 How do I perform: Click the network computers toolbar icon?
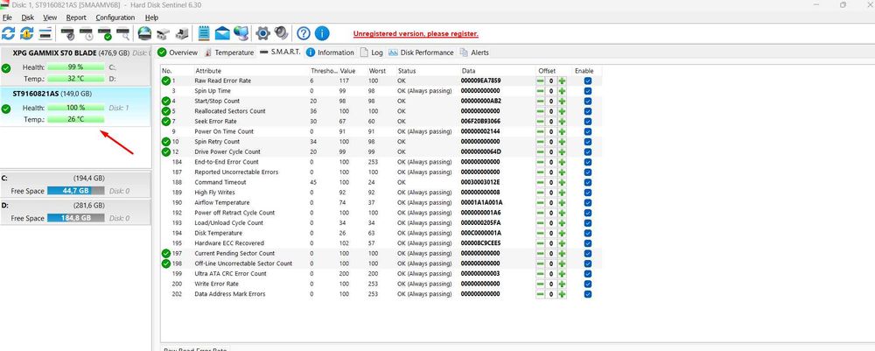(x=241, y=33)
